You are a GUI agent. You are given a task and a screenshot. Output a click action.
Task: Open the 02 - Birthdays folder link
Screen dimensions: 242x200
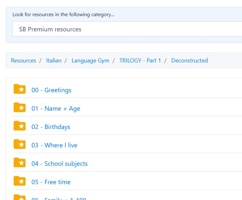[x=51, y=127]
